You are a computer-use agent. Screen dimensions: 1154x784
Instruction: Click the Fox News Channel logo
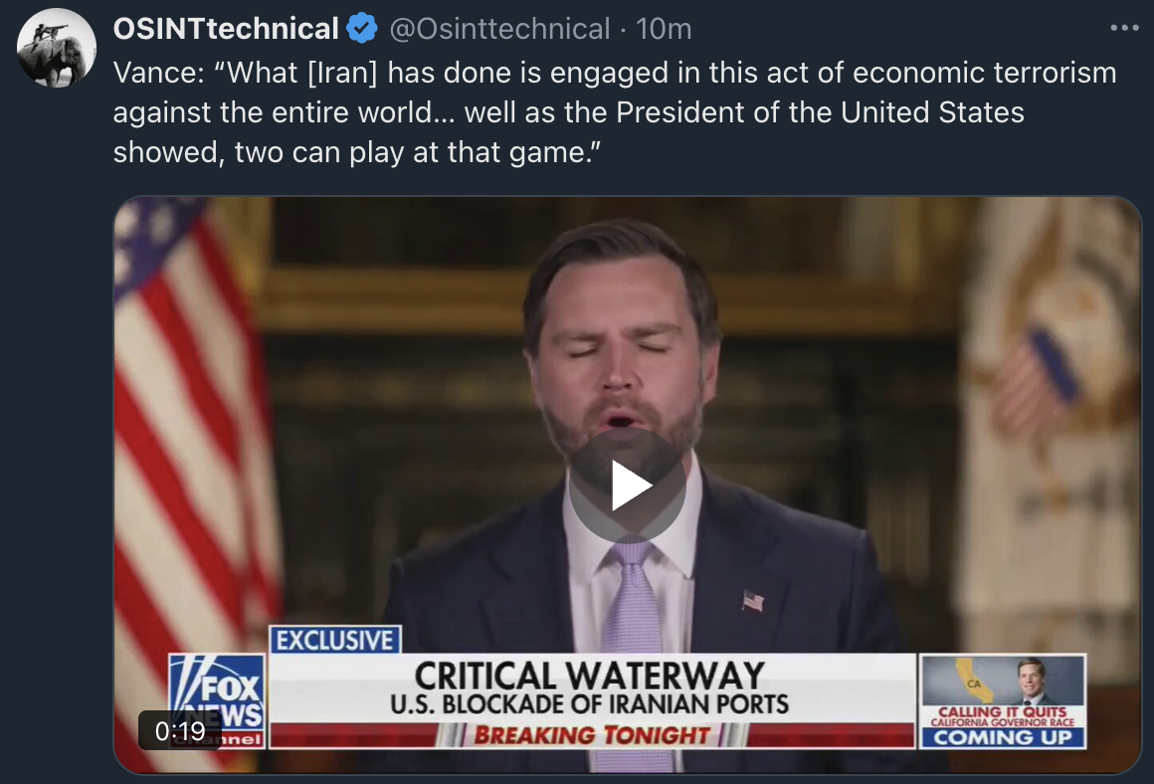tap(217, 700)
